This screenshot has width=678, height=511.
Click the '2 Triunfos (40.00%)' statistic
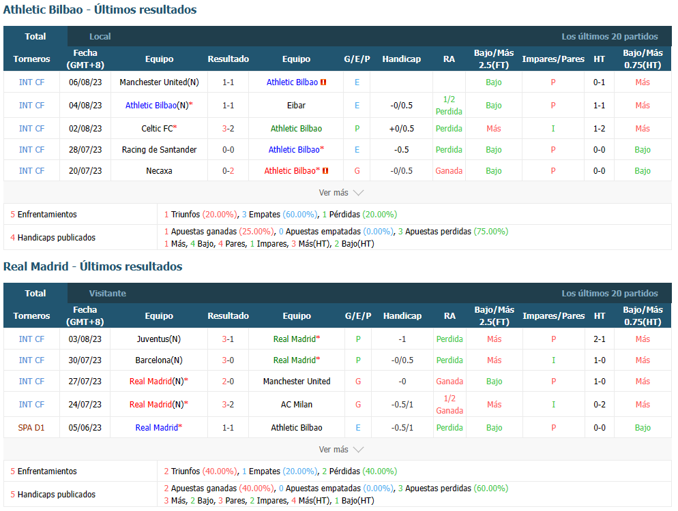[x=201, y=471]
